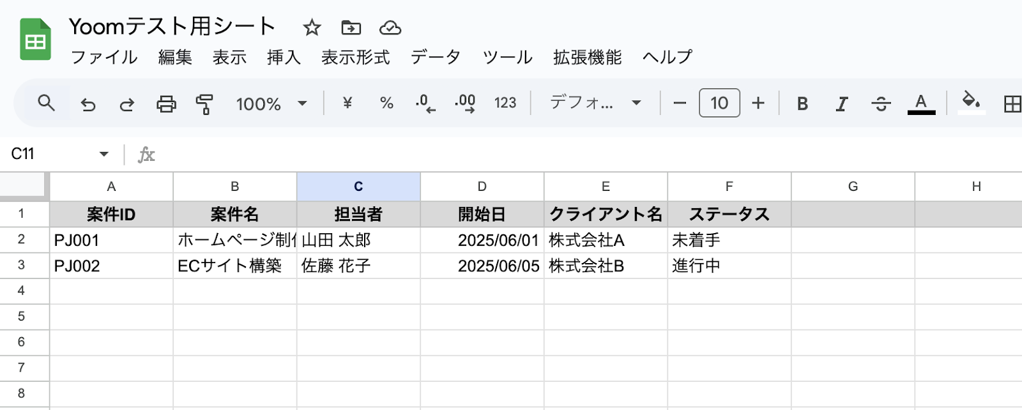Open the 拡張機能 menu
Viewport: 1022px width, 410px height.
587,57
